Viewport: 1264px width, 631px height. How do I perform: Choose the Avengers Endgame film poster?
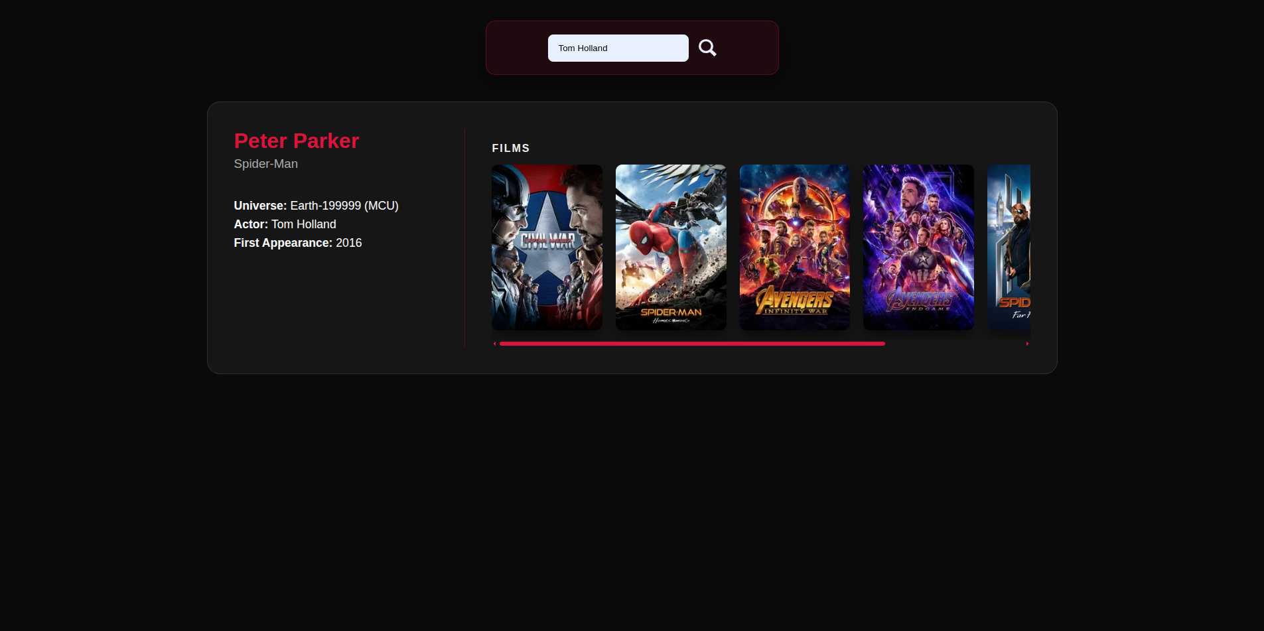pos(918,247)
